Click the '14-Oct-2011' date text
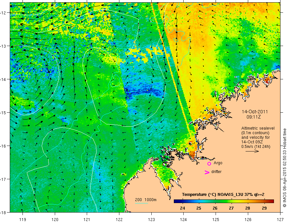This screenshot has width=287, height=222. tap(255, 112)
